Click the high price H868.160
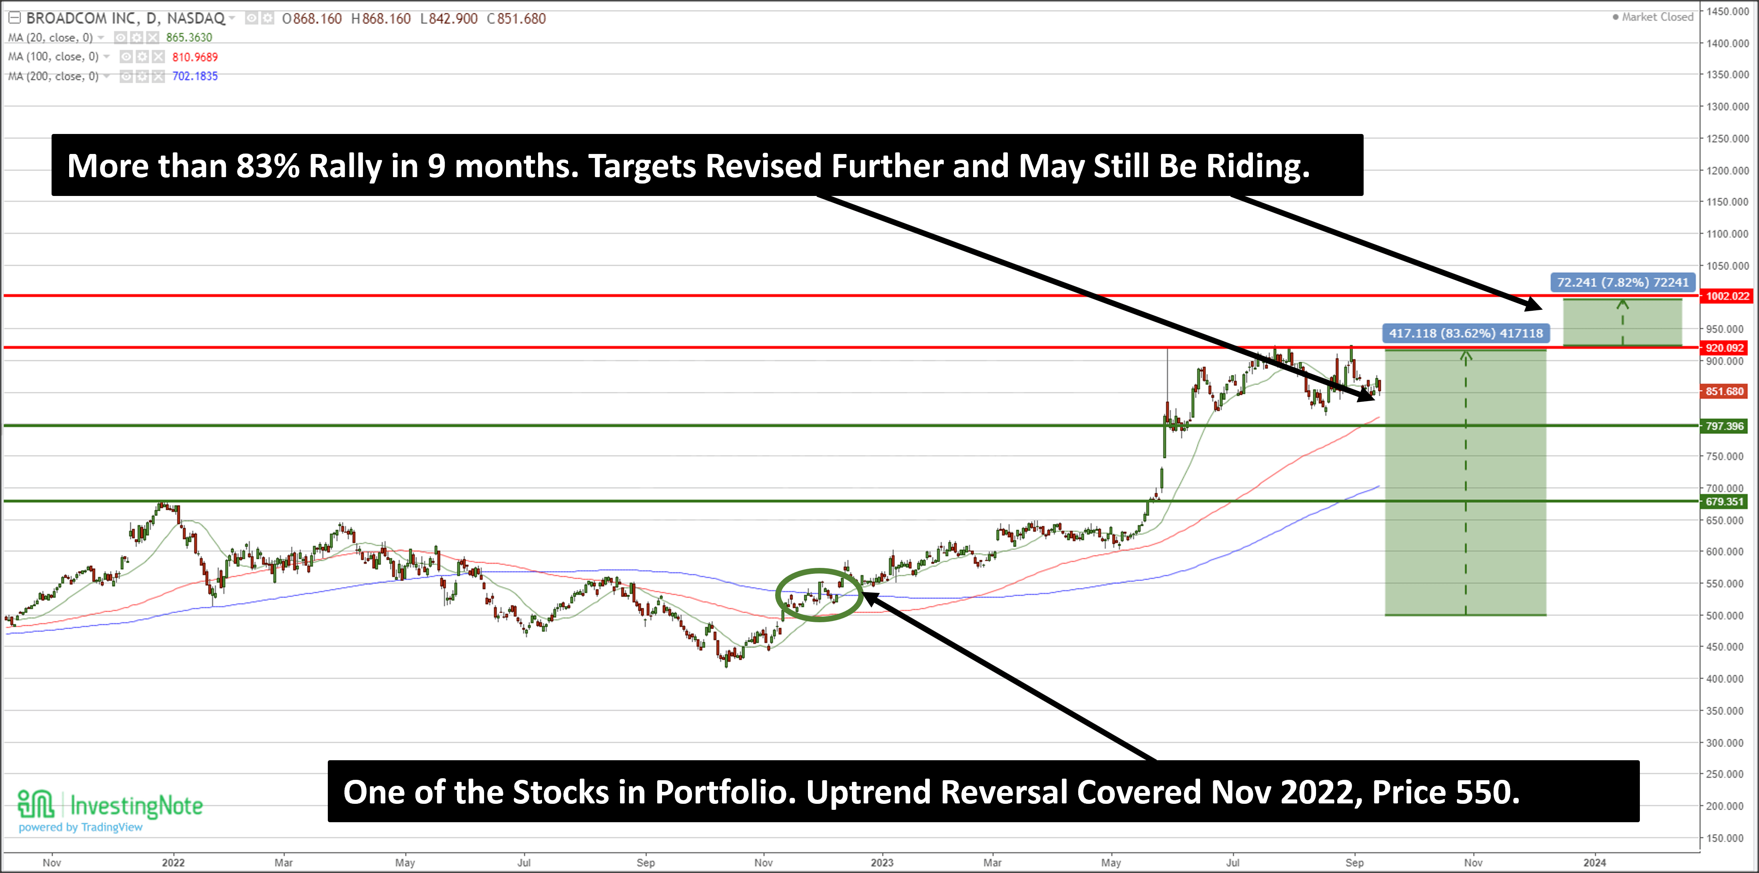1759x873 pixels. pos(381,18)
